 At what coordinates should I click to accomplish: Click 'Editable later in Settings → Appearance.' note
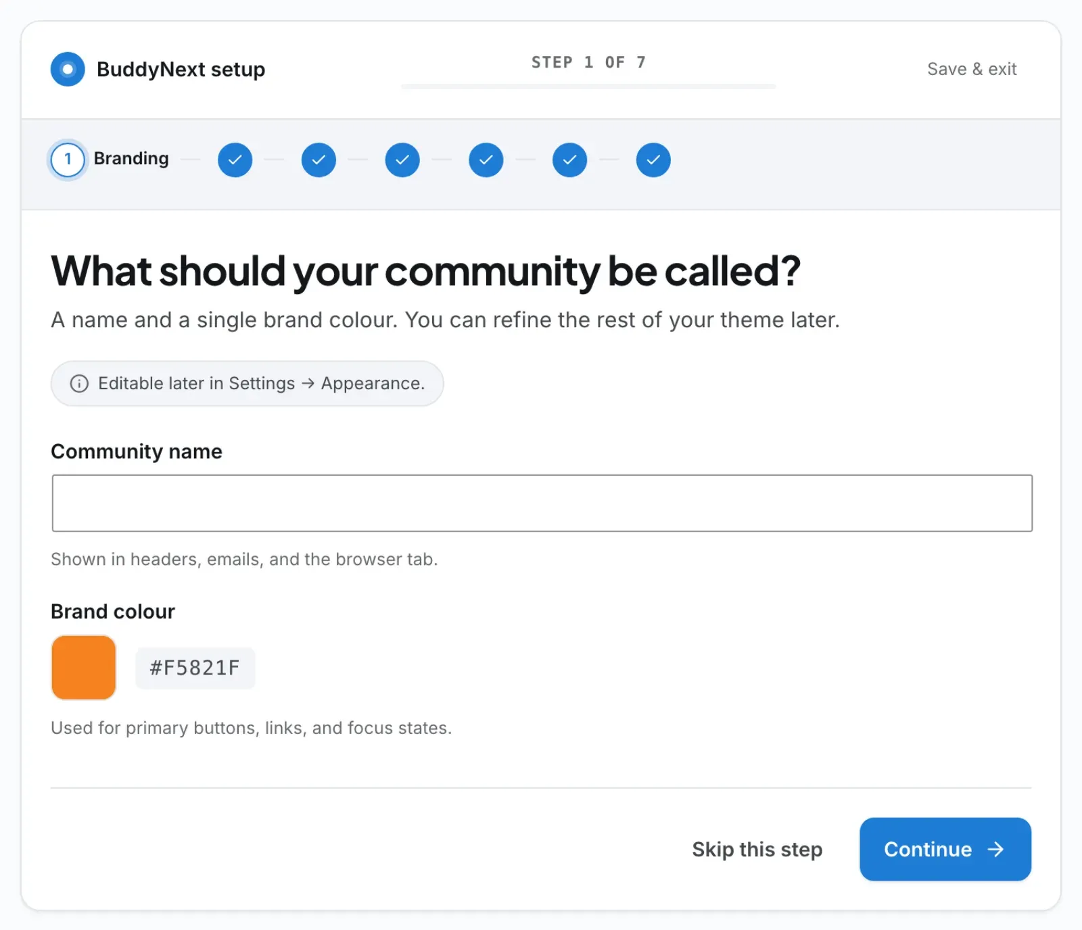(x=248, y=383)
